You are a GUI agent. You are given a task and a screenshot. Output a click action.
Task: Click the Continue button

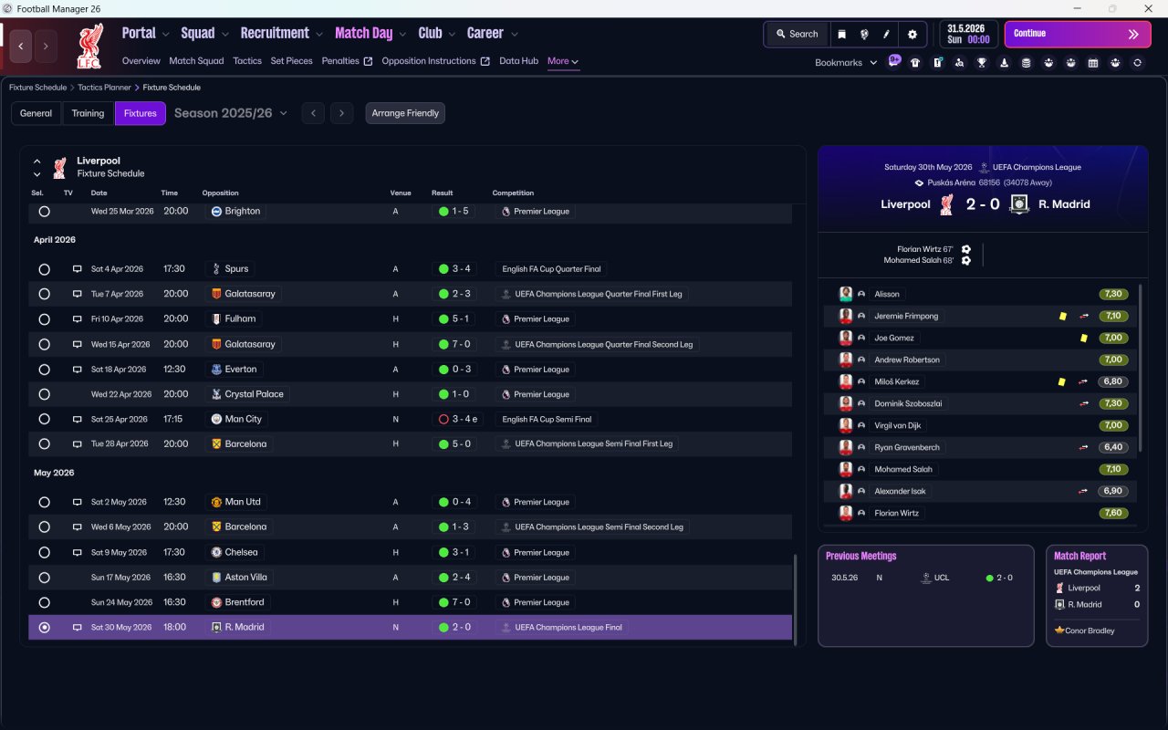1078,34
